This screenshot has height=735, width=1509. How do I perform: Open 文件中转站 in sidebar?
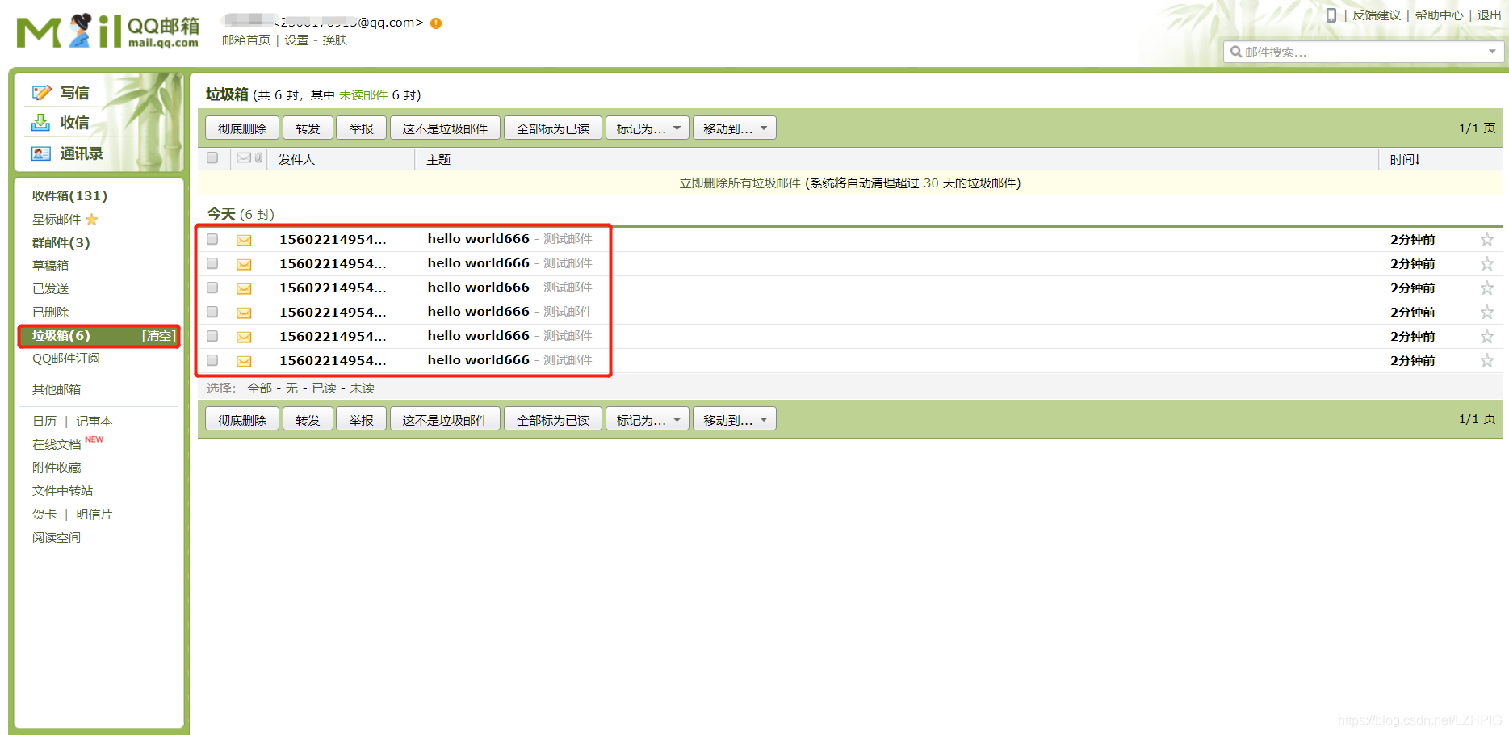coord(62,490)
